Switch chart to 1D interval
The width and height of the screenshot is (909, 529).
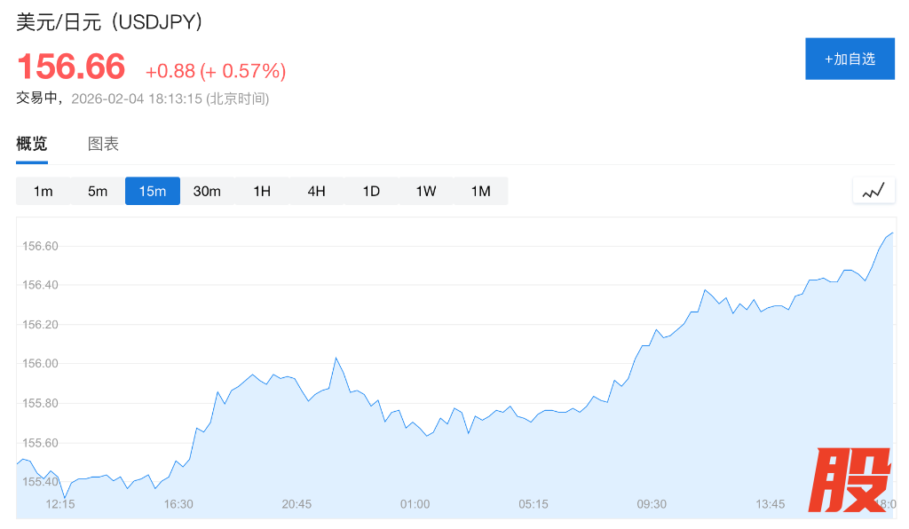tap(371, 191)
